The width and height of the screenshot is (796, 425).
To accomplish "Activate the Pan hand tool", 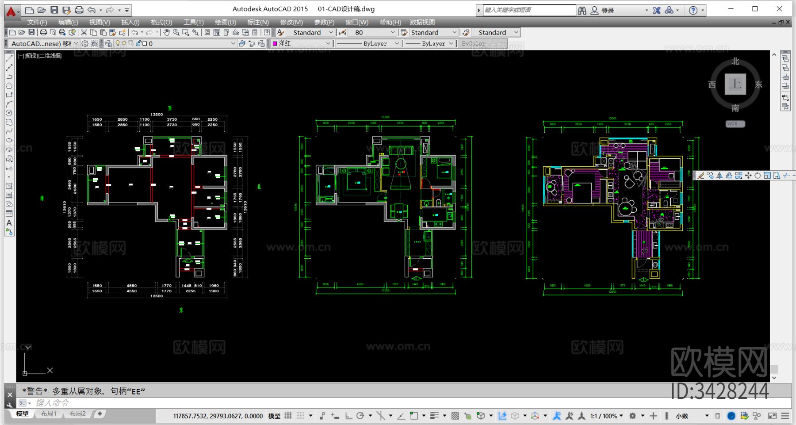I will [166, 32].
